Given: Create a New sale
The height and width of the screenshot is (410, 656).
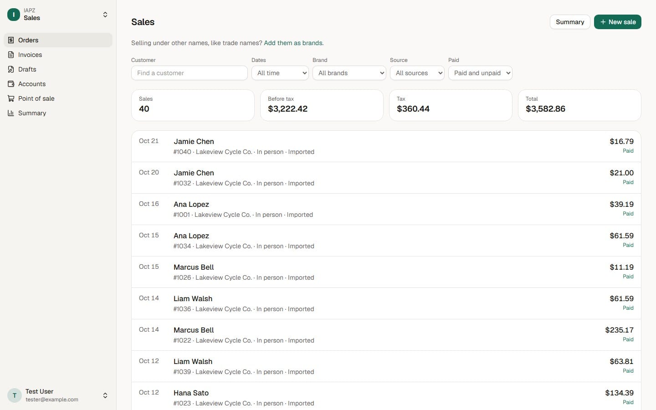Looking at the screenshot, I should (618, 22).
